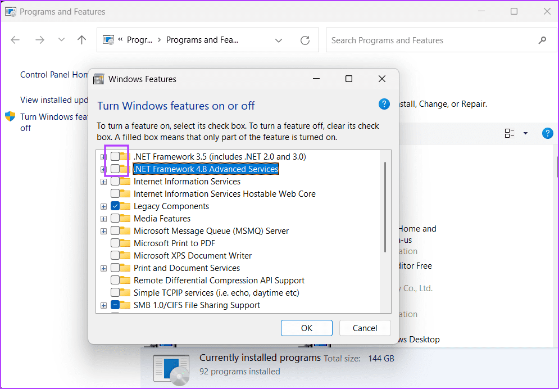Select .NET Framework 4.8 Advanced Services label
Viewport: 559px width, 389px height.
click(206, 169)
